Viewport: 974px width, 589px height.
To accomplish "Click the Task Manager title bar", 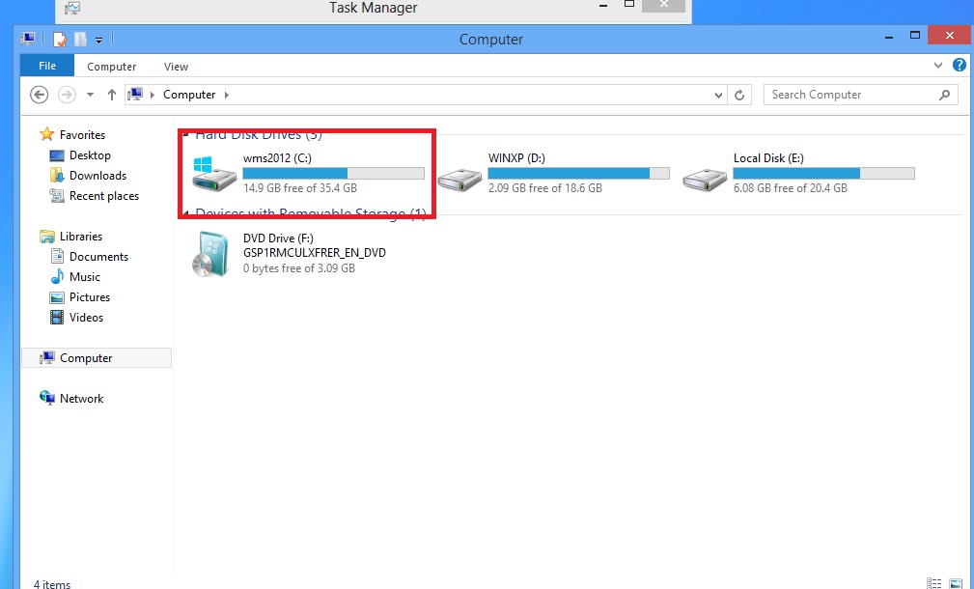I will point(373,8).
